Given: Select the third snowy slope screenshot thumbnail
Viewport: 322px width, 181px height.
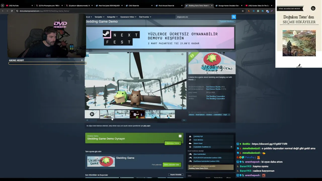Looking at the screenshot, I should pos(122,114).
